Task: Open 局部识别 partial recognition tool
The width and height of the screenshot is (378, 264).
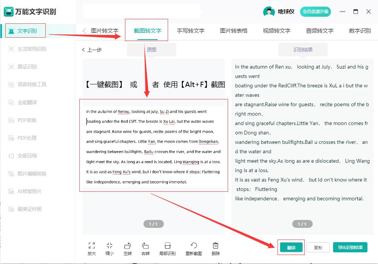Action: pos(167,248)
